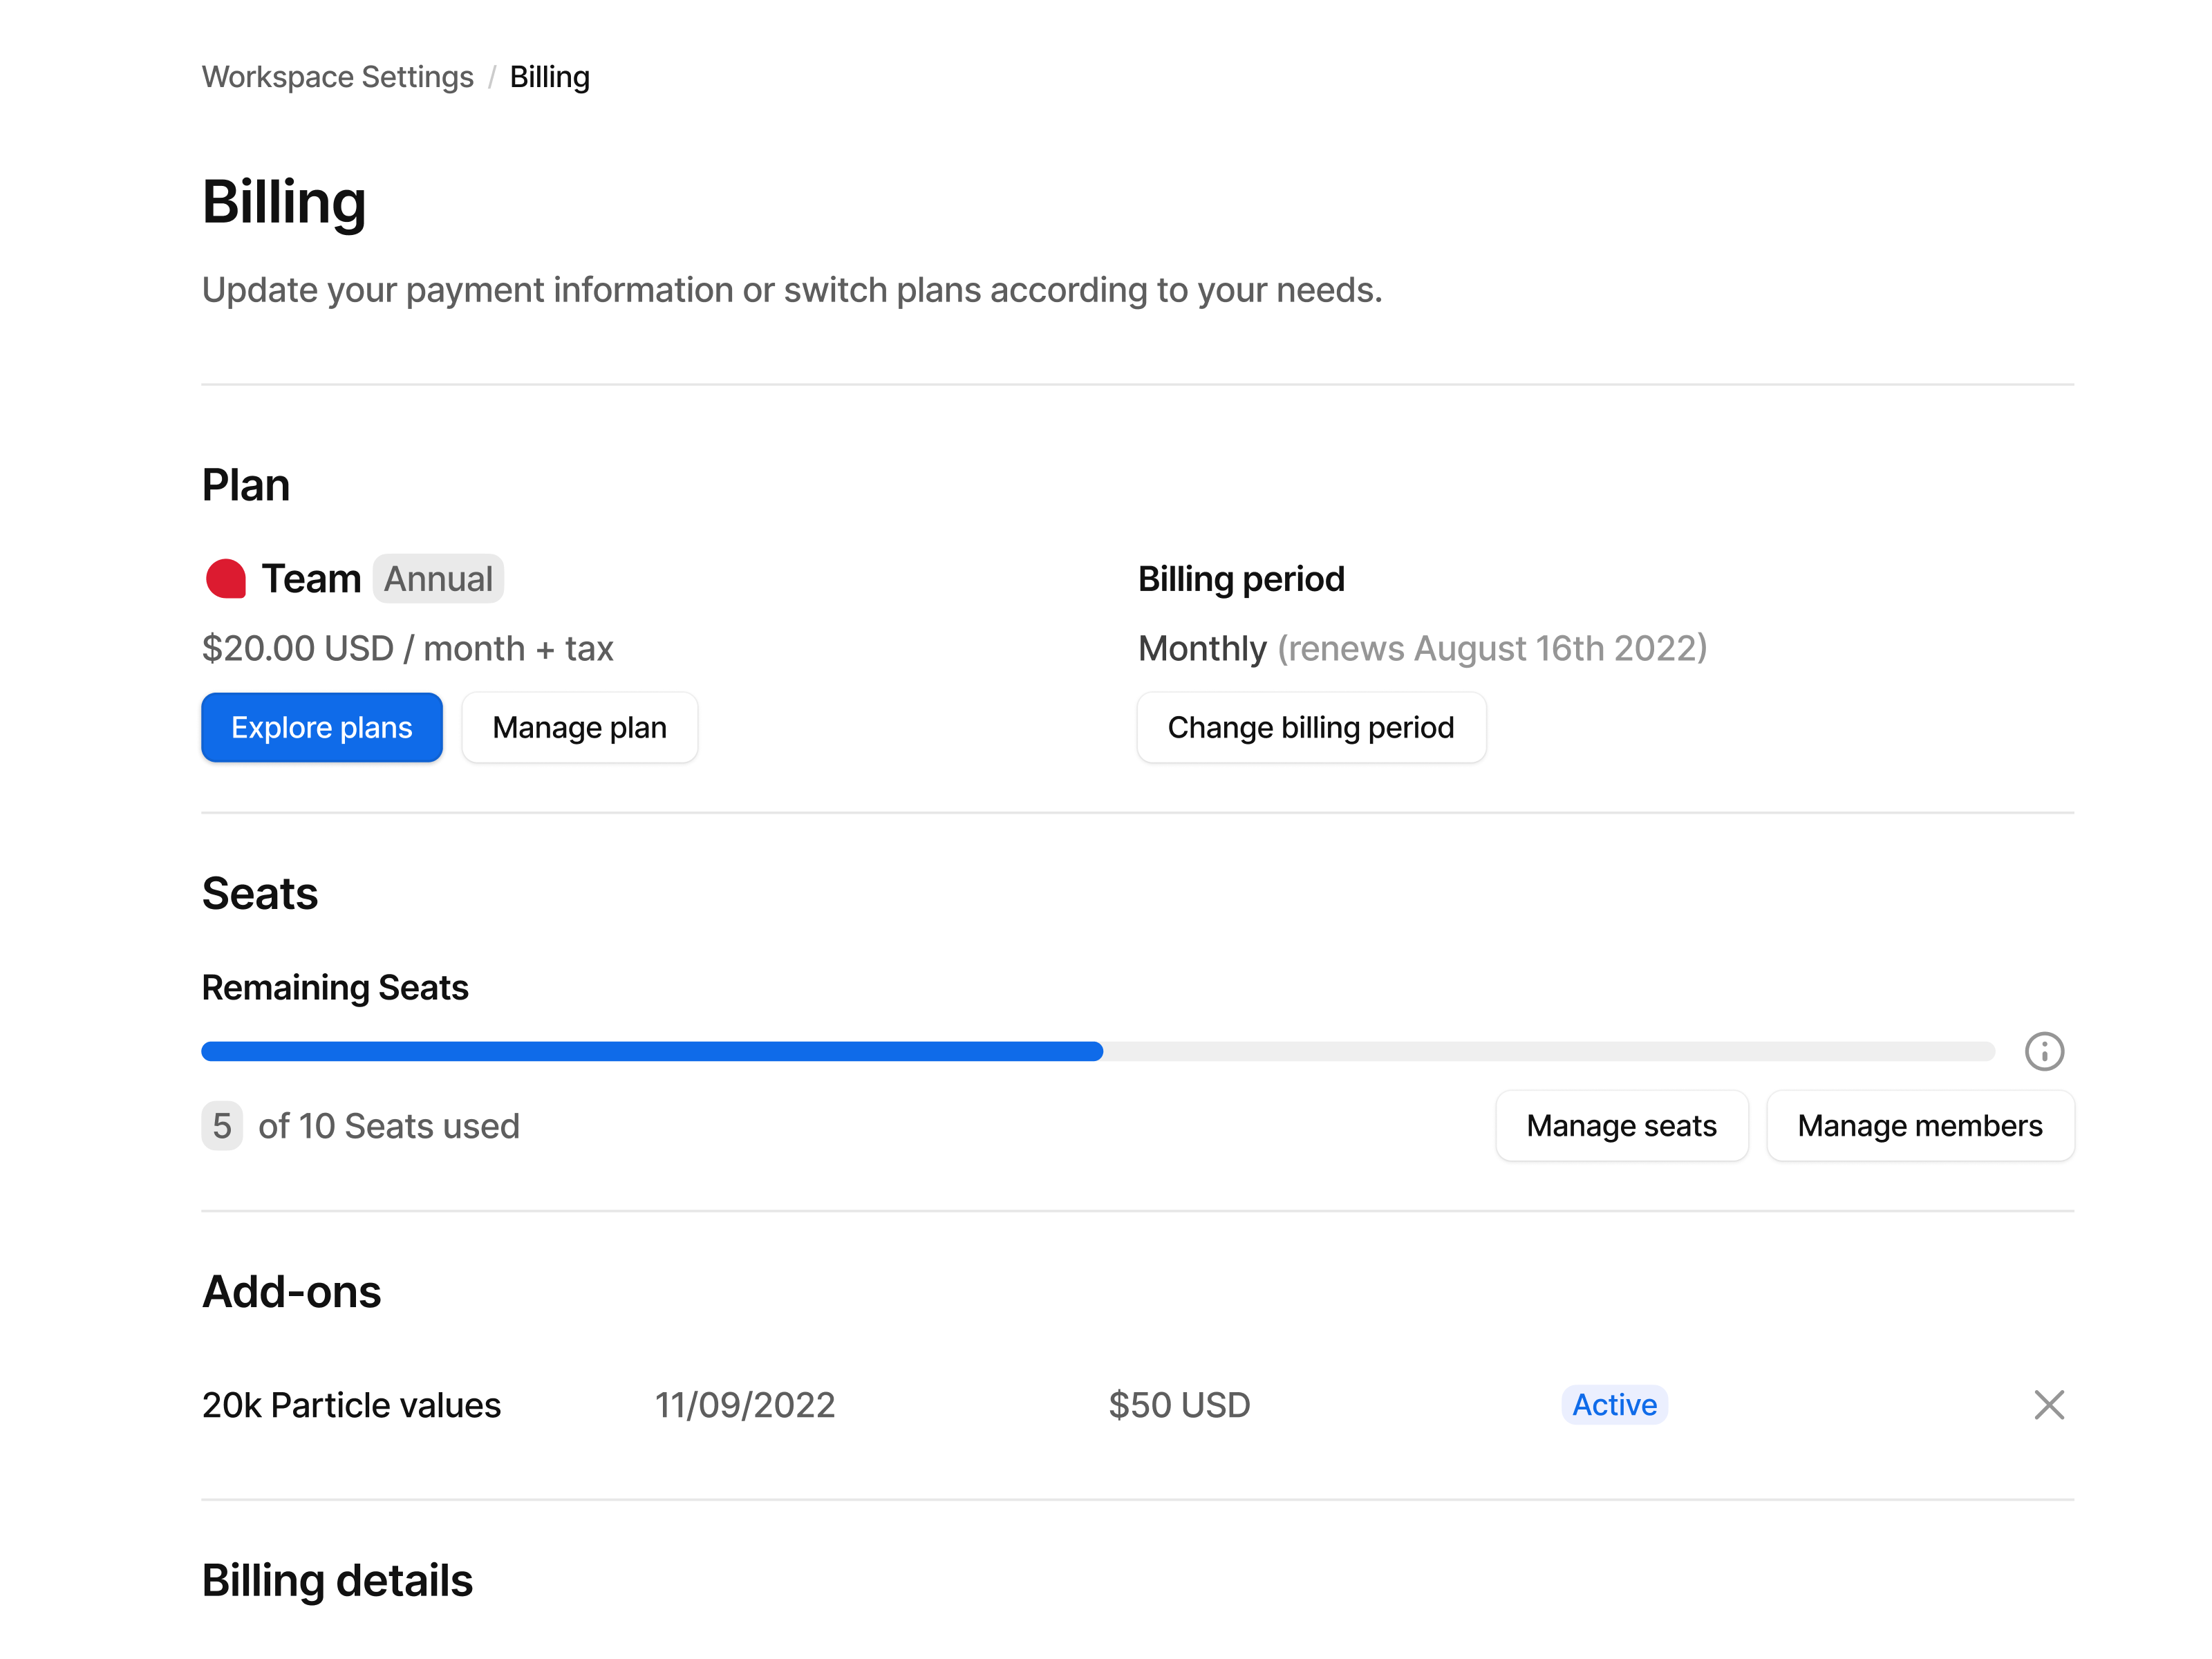The height and width of the screenshot is (1659, 2212).
Task: Click the Annual badge next to Team
Action: click(438, 578)
